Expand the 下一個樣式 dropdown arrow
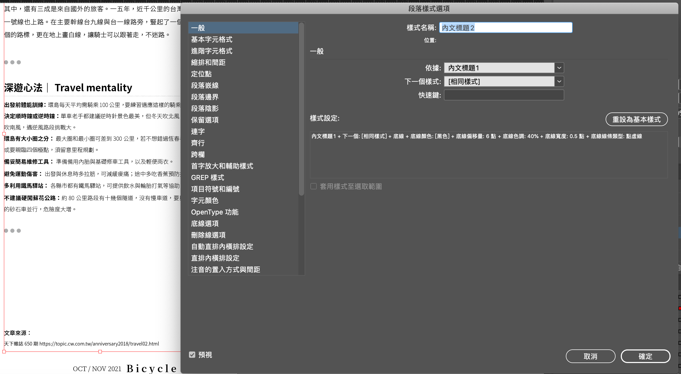 click(x=559, y=82)
